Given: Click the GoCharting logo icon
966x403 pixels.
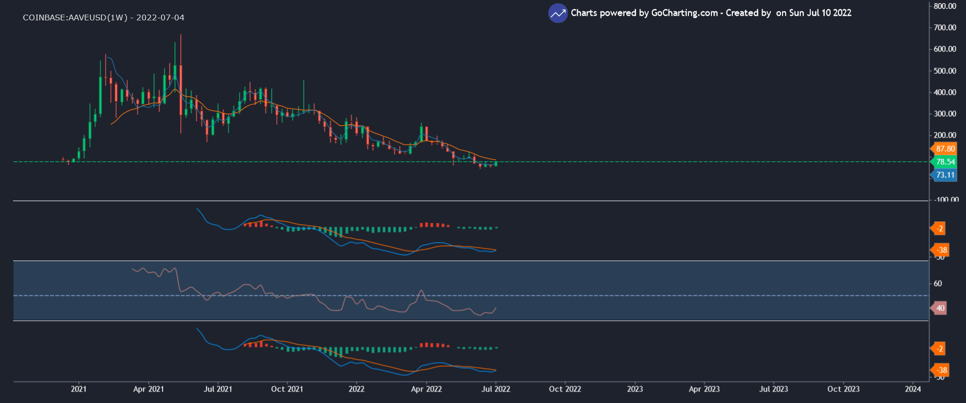Looking at the screenshot, I should [x=558, y=14].
